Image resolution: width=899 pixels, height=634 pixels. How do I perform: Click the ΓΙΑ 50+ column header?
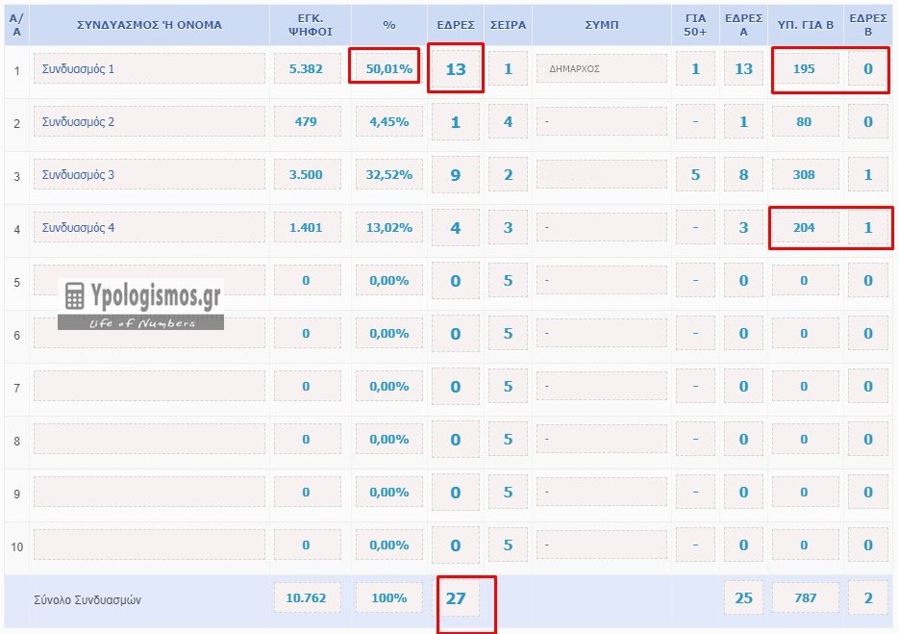(x=695, y=25)
